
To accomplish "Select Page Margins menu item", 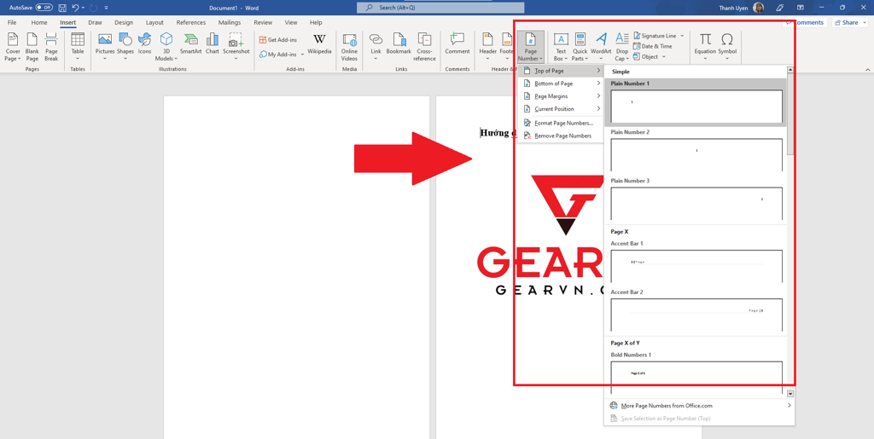I will (561, 96).
